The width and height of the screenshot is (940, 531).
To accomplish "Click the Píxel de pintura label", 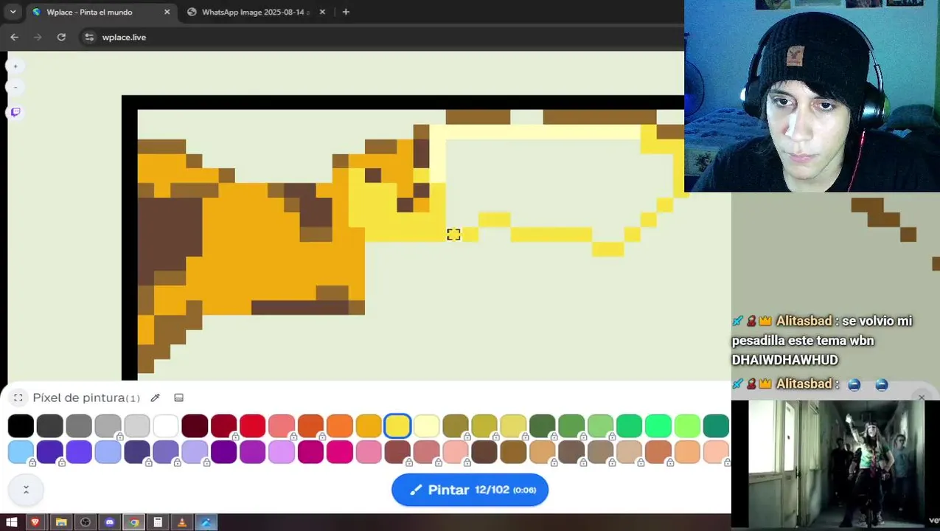I will click(x=79, y=398).
